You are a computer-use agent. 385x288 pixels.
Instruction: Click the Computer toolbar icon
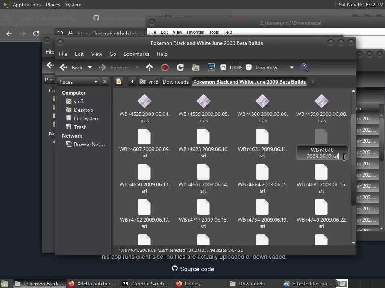211,67
